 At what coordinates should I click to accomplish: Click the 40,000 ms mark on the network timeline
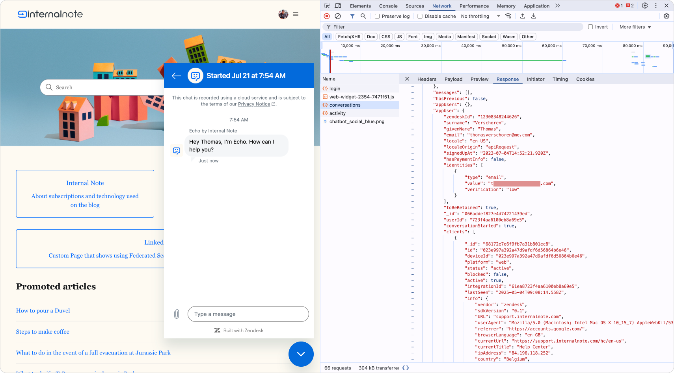click(x=471, y=46)
